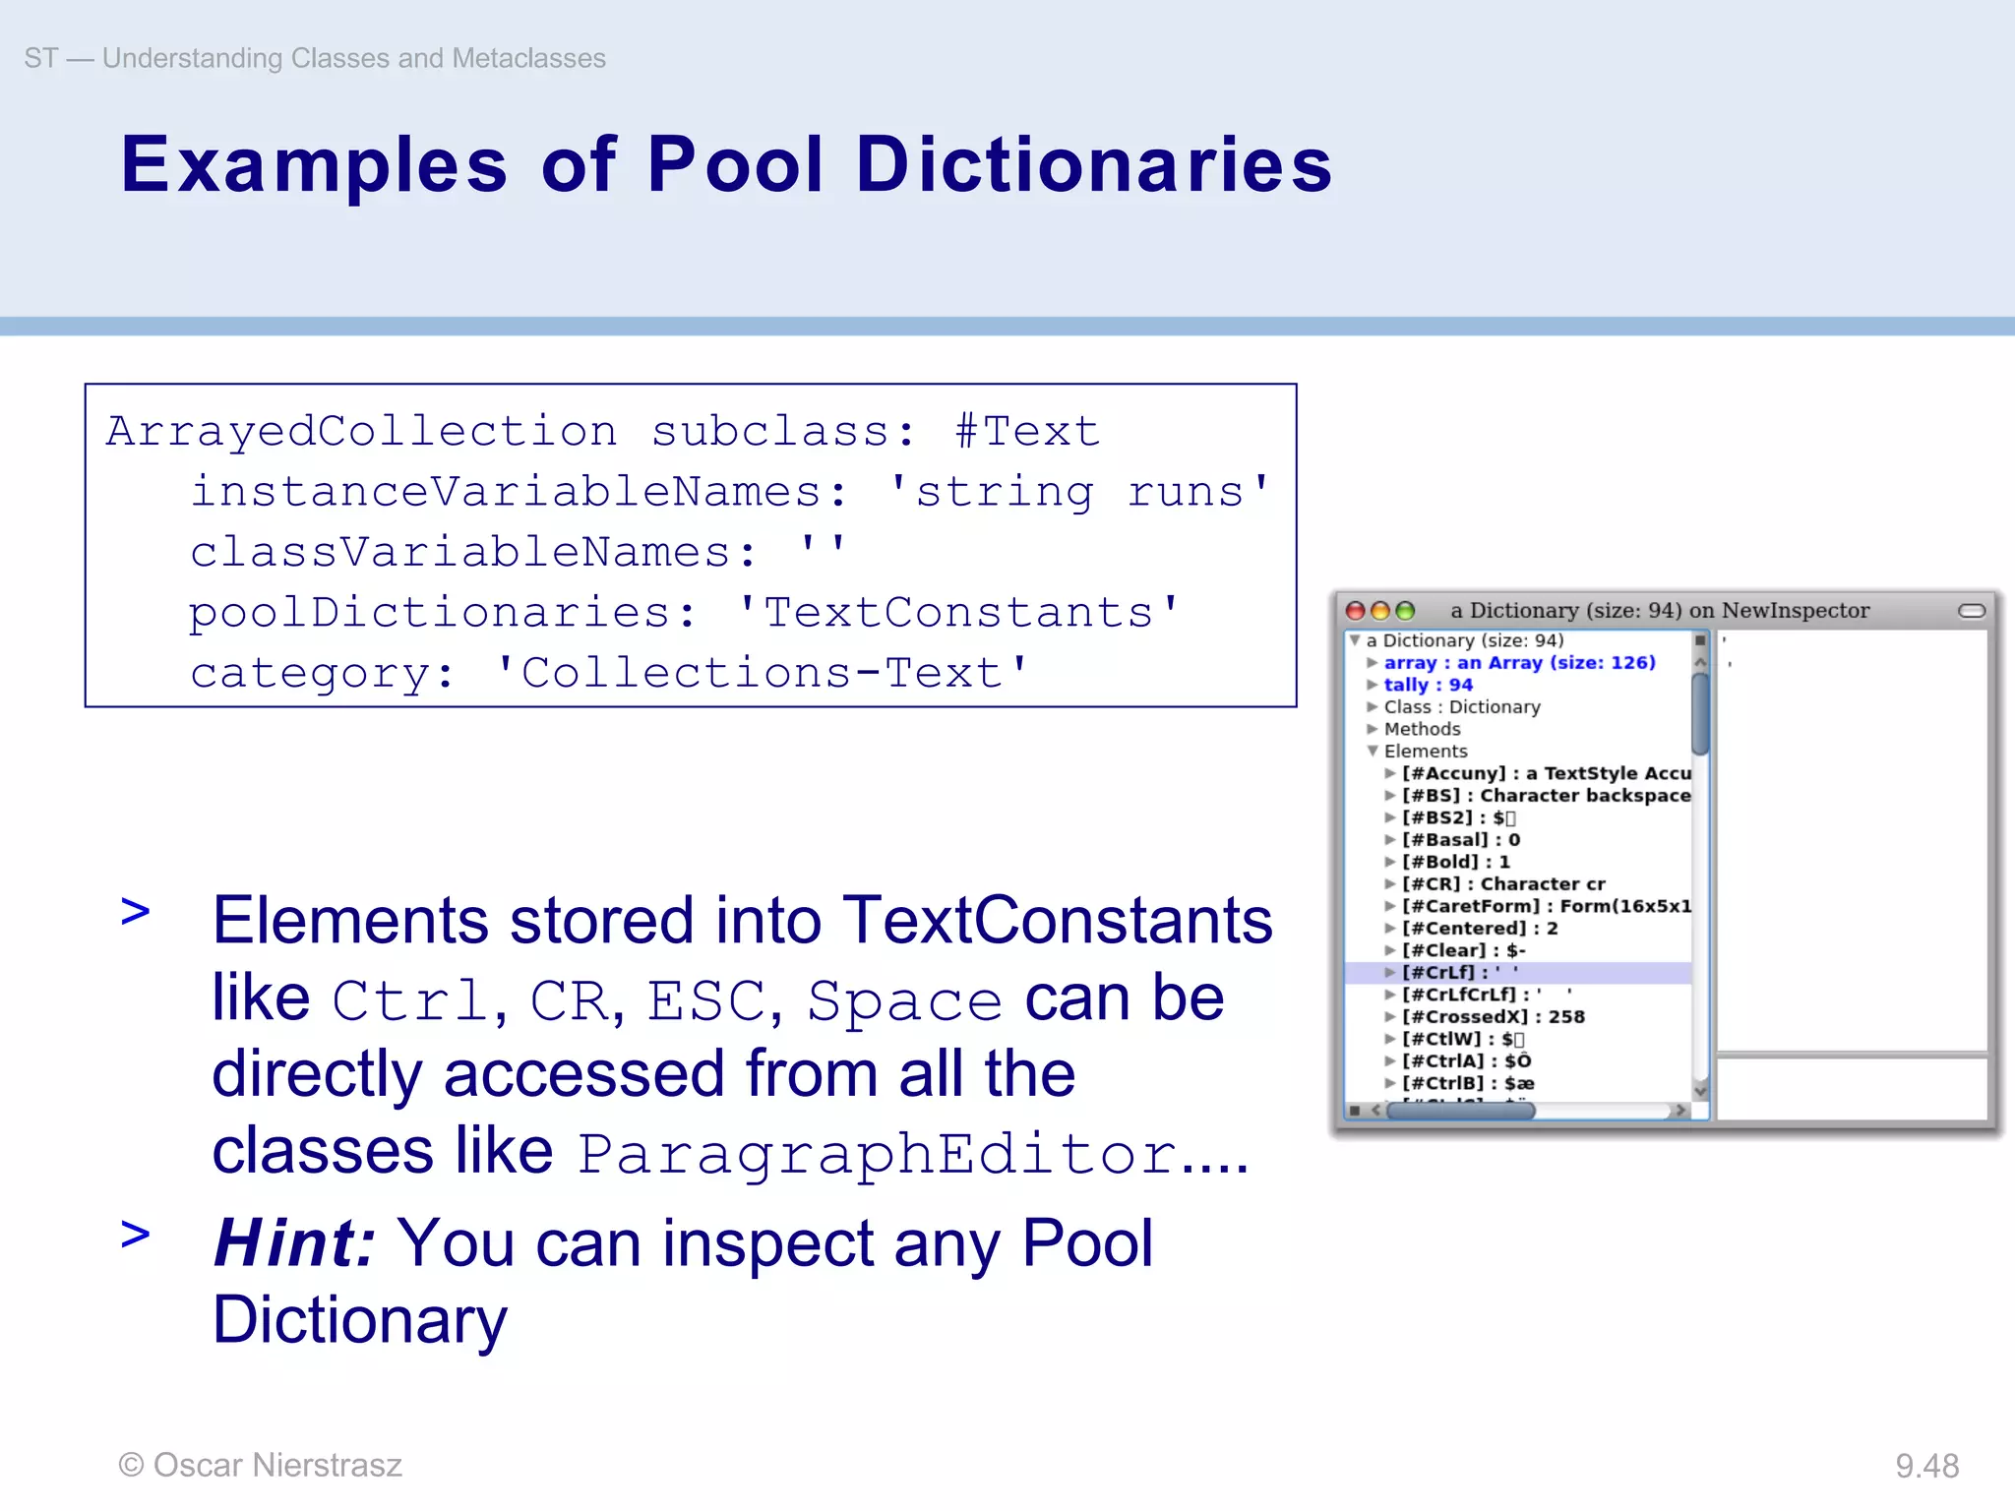Click the vertical scrollbar down arrow
Screen dimensions: 2015x1511
pos(1700,1089)
